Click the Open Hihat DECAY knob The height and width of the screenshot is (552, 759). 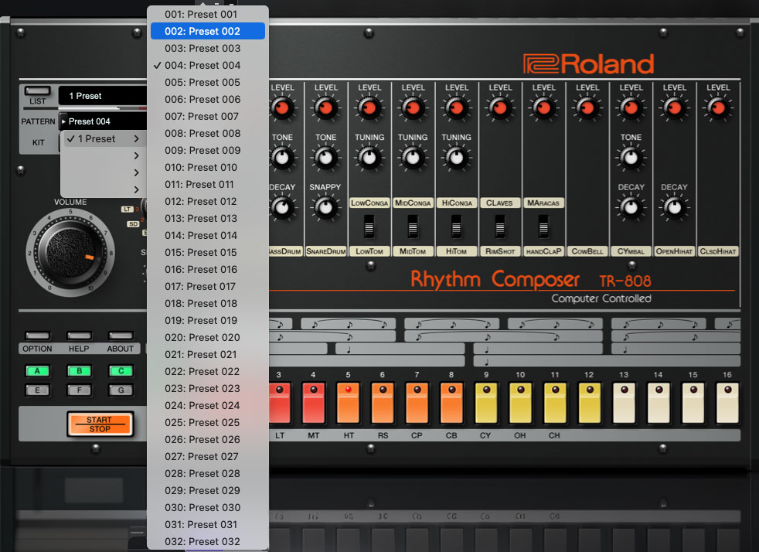(x=674, y=207)
